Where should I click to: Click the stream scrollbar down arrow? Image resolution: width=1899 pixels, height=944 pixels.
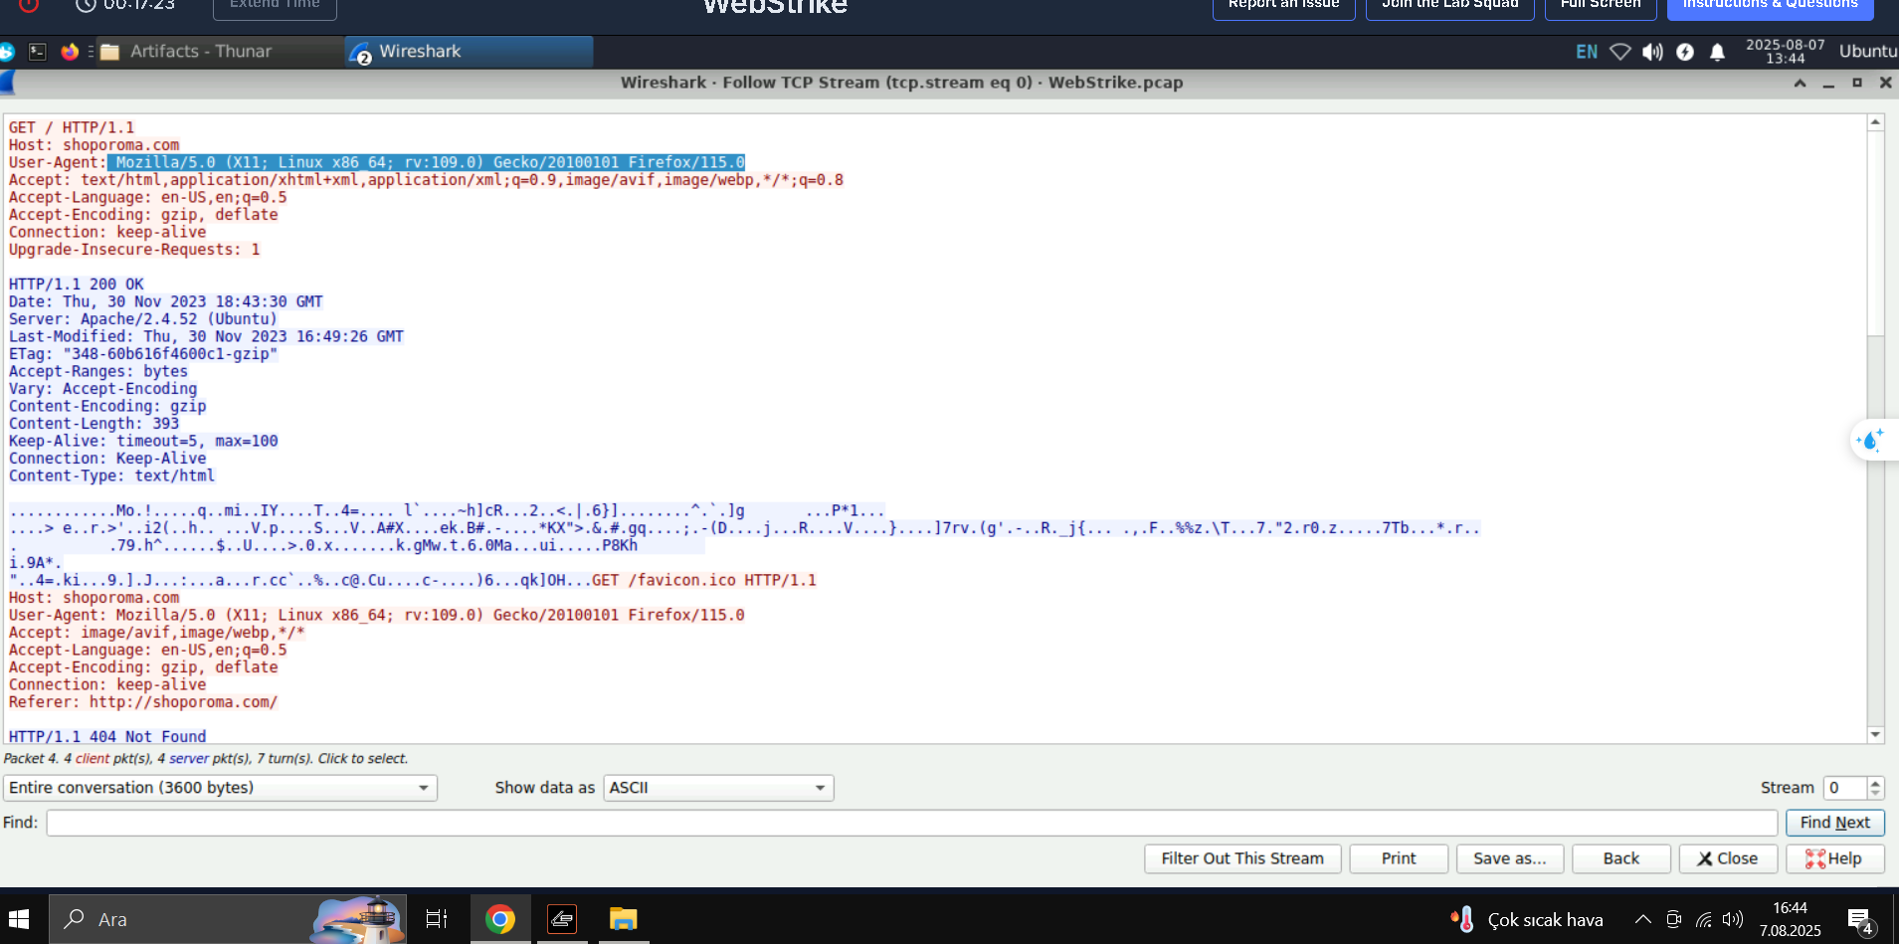(x=1875, y=735)
